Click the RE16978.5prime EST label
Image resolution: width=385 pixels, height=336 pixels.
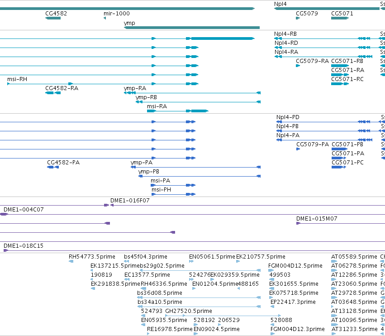coord(170,329)
